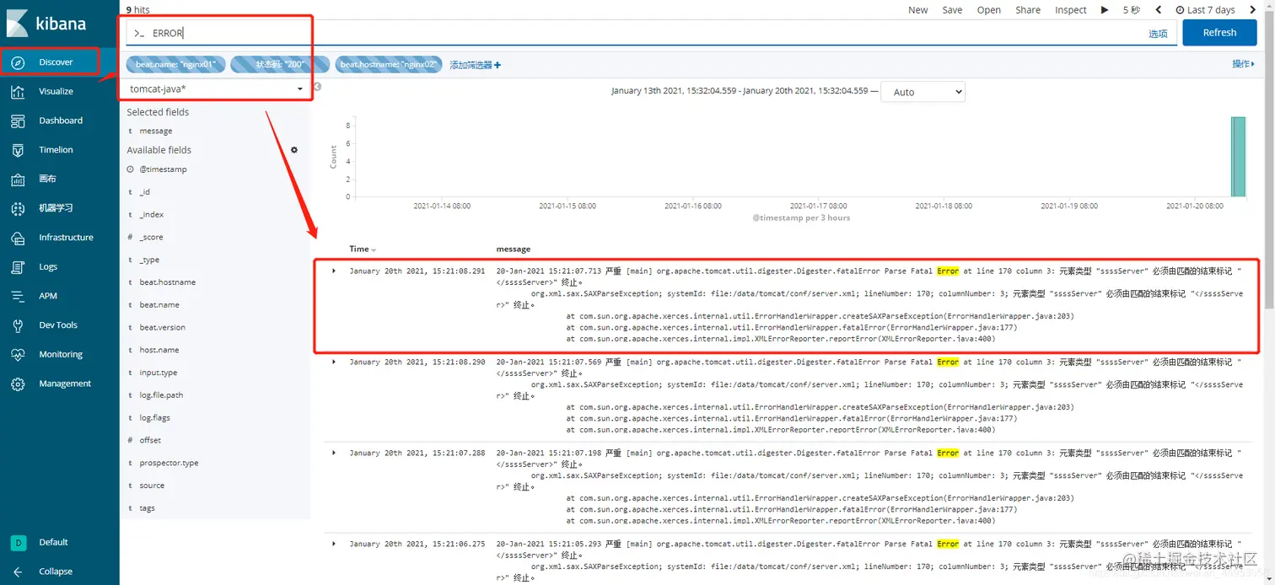Select the _index field
This screenshot has width=1275, height=585.
coord(151,215)
